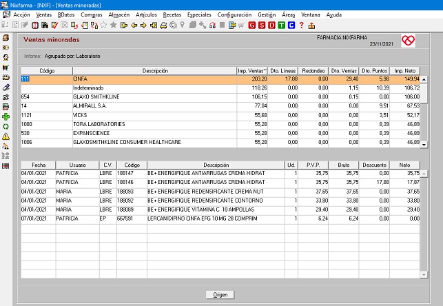The width and height of the screenshot is (443, 306).
Task: Select the CINFA laboratory row
Action: coord(220,79)
